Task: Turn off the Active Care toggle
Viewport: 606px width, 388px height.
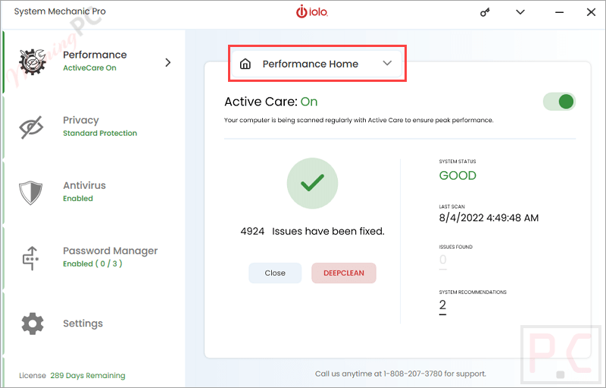Action: 559,102
